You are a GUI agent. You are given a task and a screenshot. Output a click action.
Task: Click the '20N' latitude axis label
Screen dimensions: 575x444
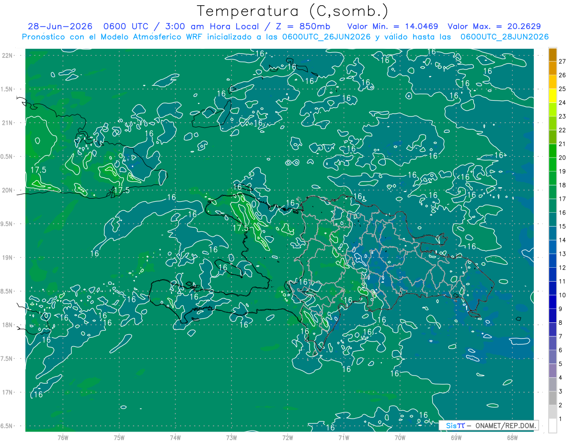click(7, 190)
